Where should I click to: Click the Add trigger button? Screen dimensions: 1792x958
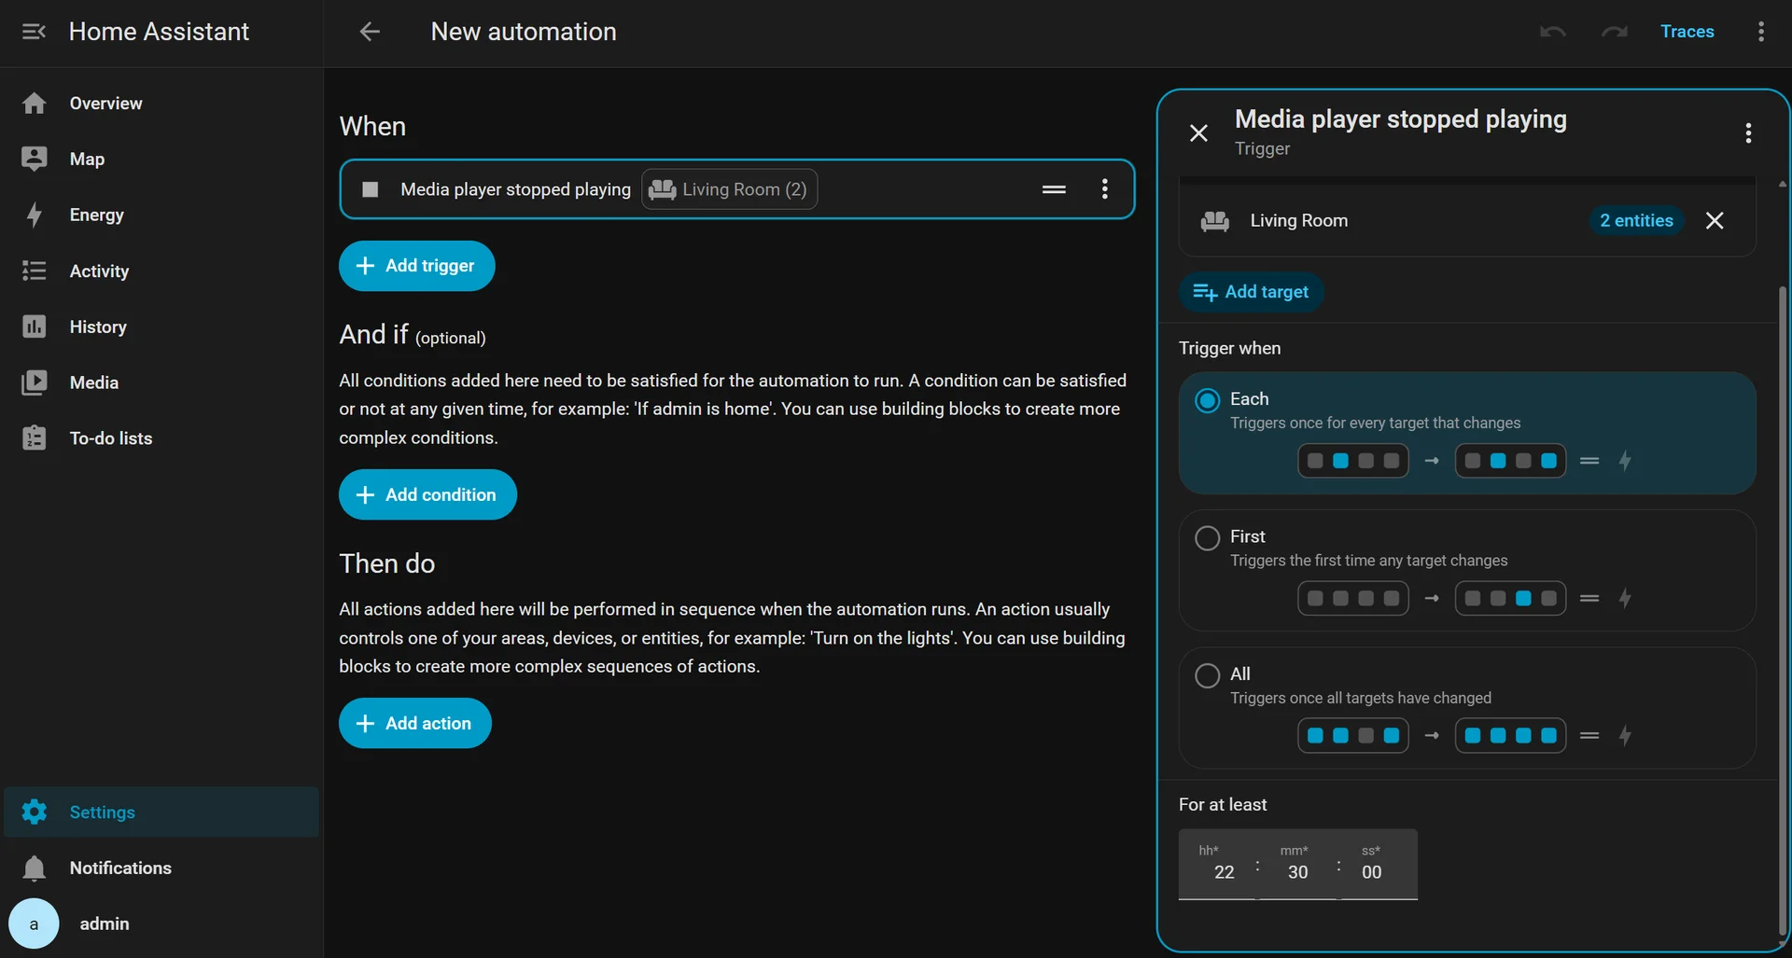(x=416, y=266)
